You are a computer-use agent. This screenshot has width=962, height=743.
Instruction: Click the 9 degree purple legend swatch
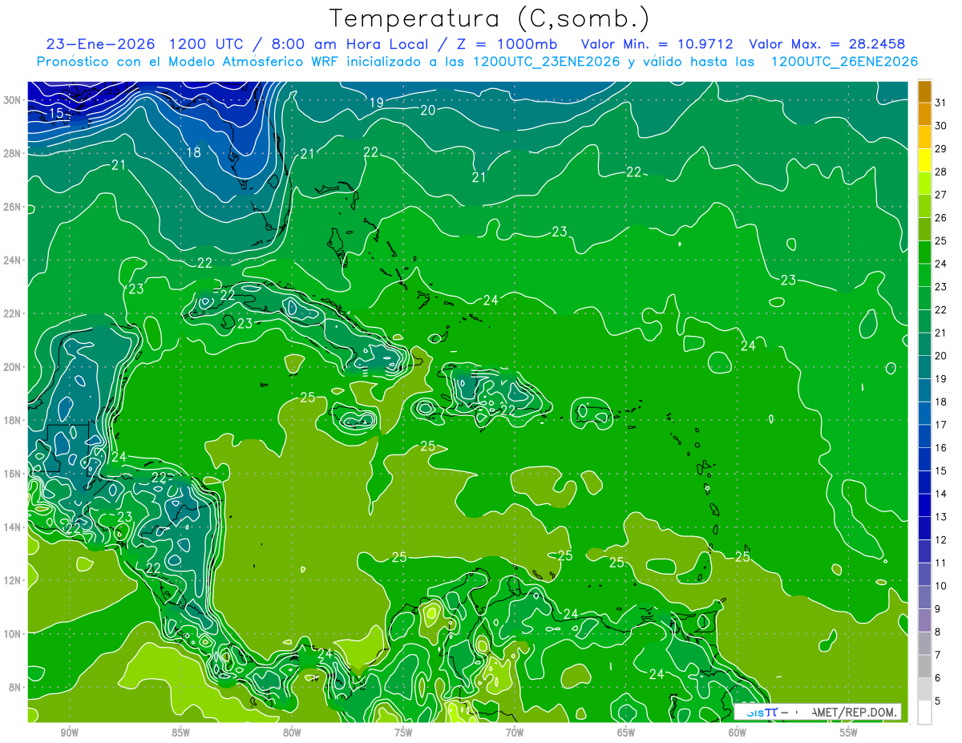point(924,620)
